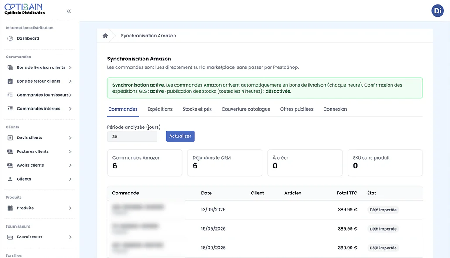Image resolution: width=450 pixels, height=258 pixels.
Task: Focus the Période analysée days field
Action: (132, 137)
